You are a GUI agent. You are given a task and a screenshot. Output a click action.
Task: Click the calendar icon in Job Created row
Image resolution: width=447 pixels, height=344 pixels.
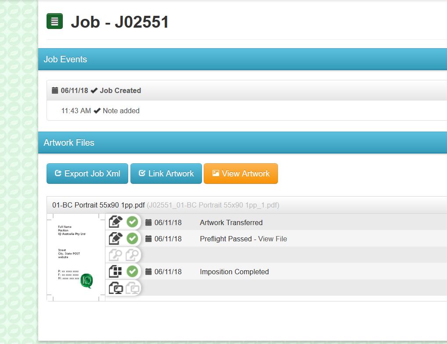pyautogui.click(x=55, y=90)
